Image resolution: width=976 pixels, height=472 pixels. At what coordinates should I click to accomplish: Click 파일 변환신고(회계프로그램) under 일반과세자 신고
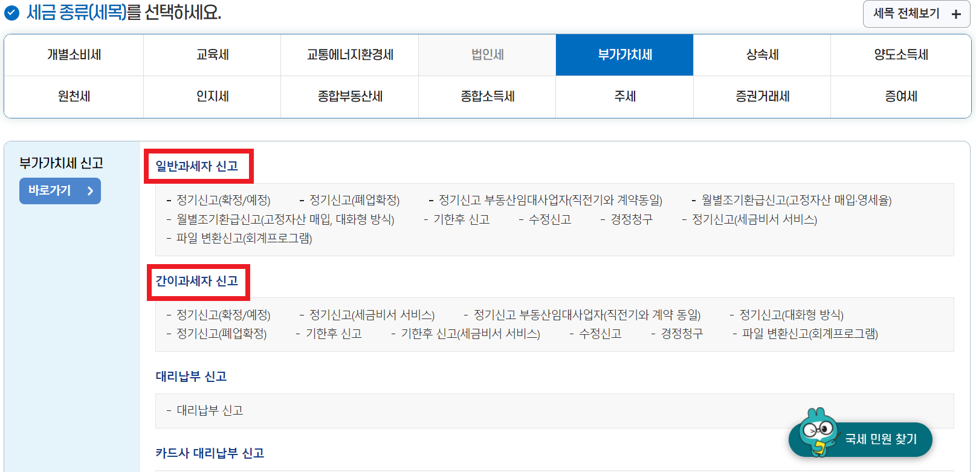tap(244, 238)
